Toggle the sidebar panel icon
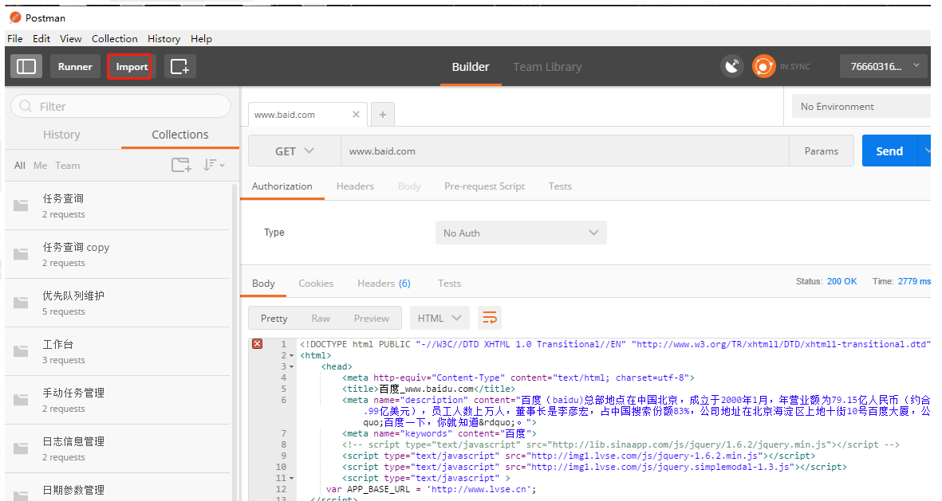This screenshot has width=942, height=501. tap(26, 67)
